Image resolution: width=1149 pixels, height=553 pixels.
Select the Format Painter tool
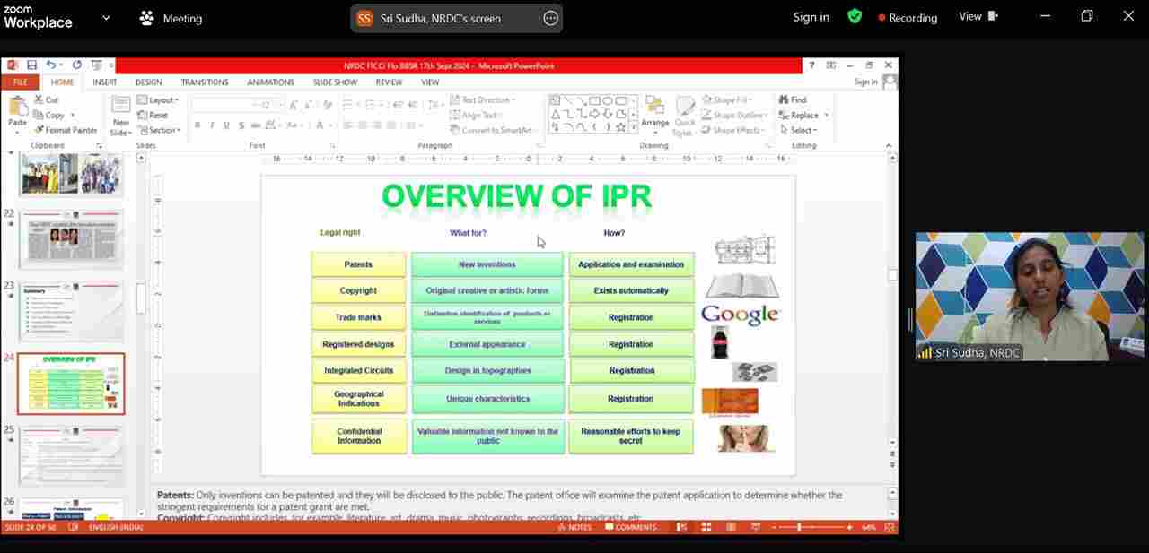(x=65, y=130)
